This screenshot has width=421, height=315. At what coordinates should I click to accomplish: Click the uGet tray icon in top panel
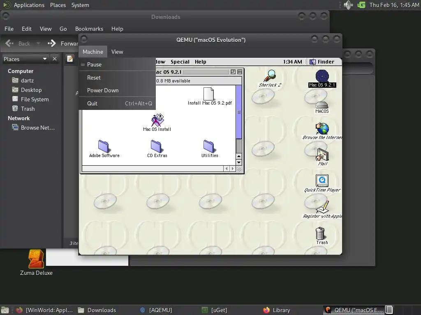[361, 5]
